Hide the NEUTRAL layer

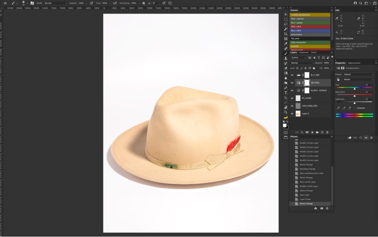292,83
